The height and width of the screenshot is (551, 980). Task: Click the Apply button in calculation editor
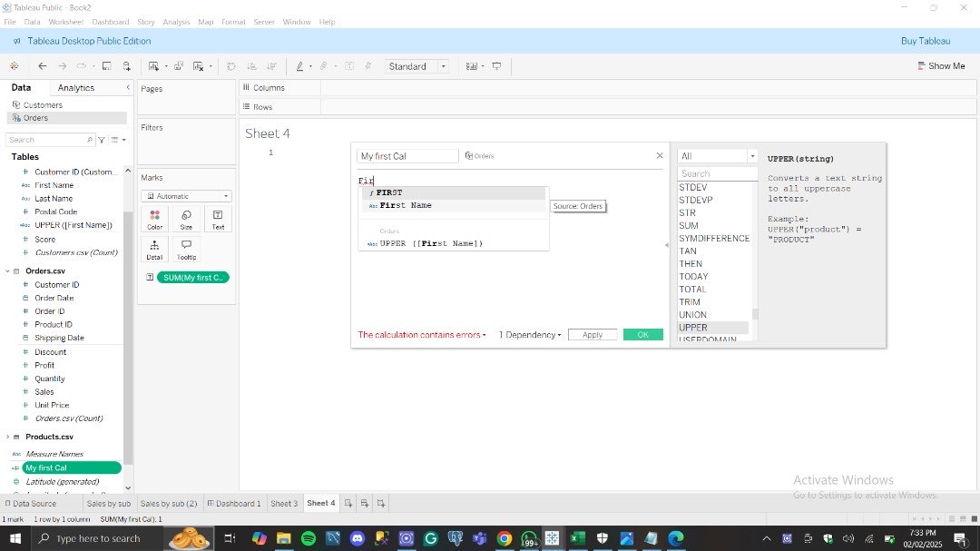coord(593,335)
